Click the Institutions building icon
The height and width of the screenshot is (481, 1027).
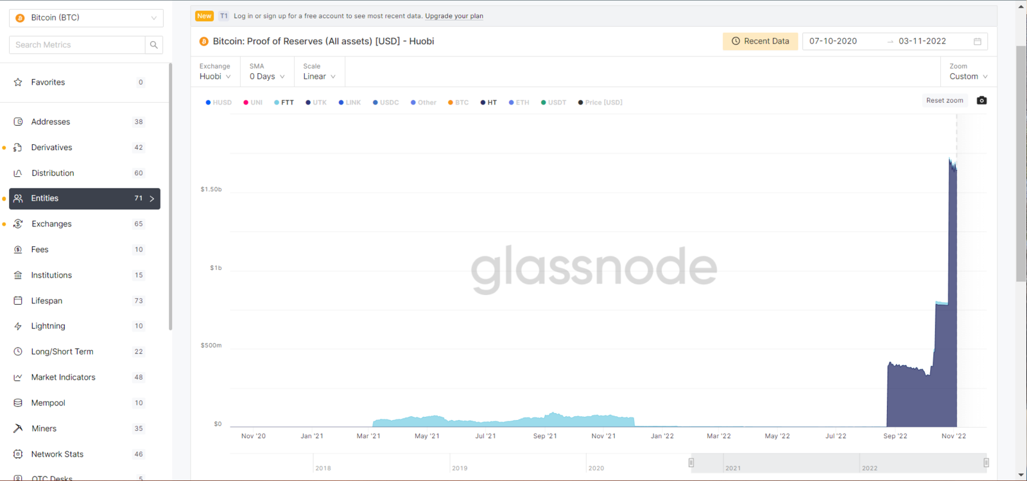point(18,275)
